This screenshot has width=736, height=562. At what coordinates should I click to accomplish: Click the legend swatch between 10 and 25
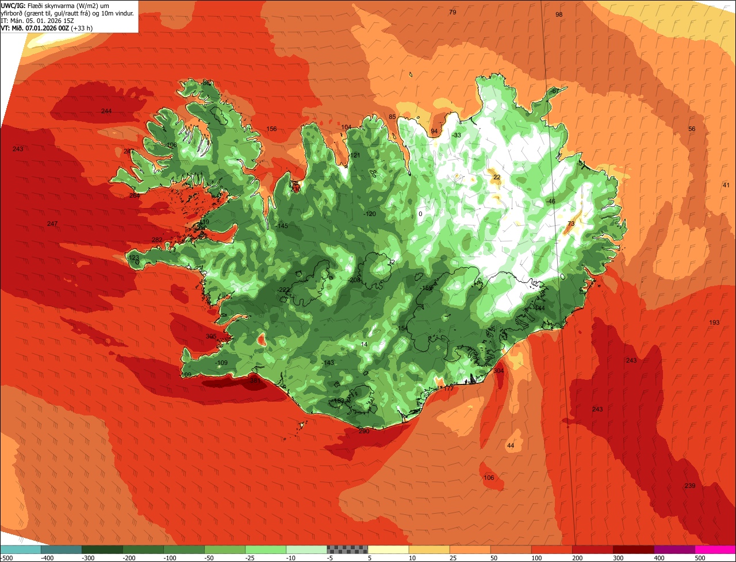pos(429,549)
